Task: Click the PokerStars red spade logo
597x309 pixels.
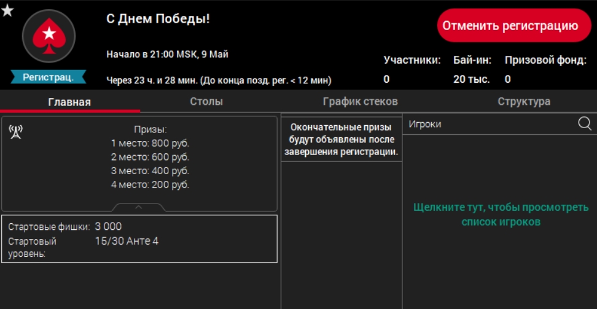Action: coord(49,36)
